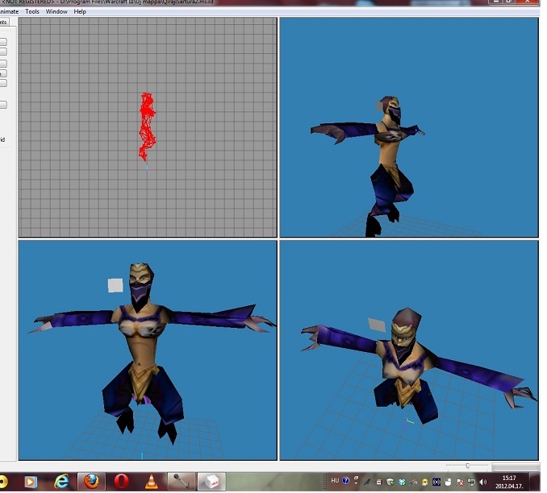Screen dimensions: 547x493
Task: Click the microphone app icon in taskbar
Action: pyautogui.click(x=182, y=482)
